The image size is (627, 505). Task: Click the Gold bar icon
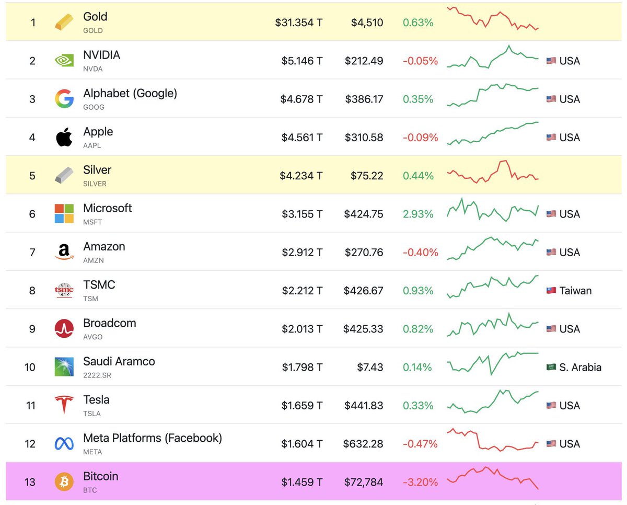64,22
